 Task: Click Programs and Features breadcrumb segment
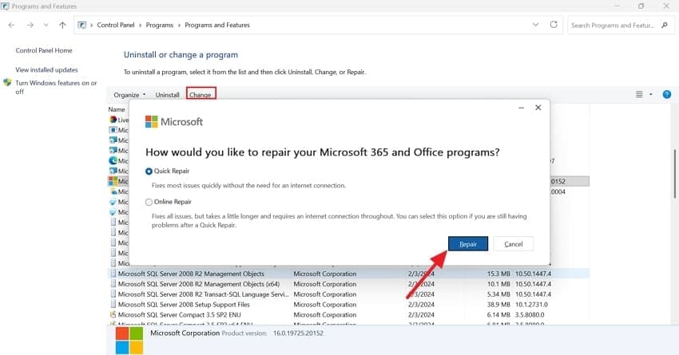217,25
